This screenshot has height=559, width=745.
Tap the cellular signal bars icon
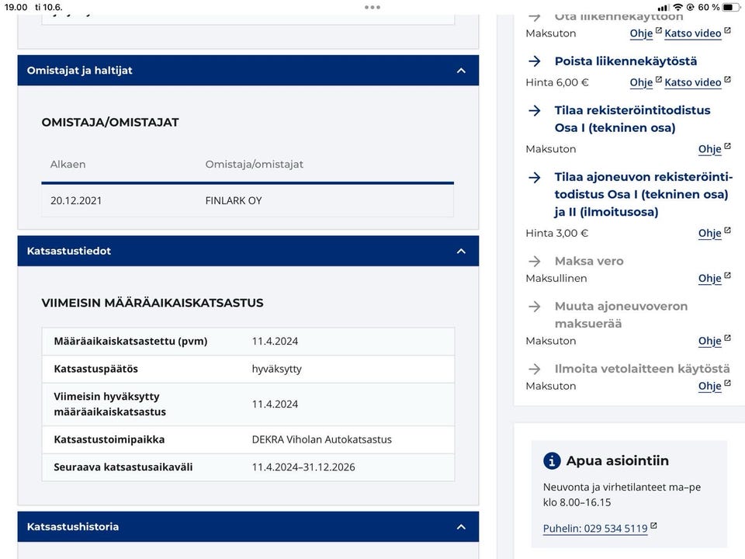click(664, 8)
